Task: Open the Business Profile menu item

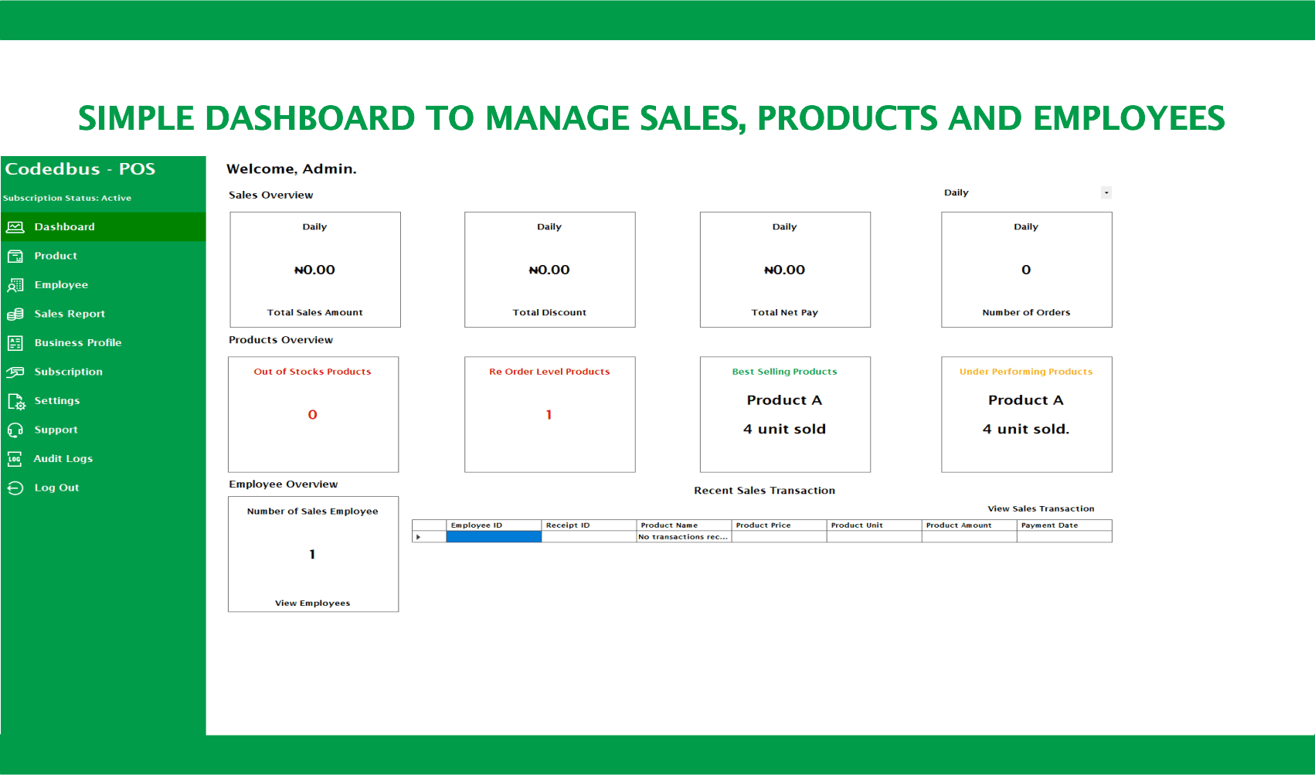Action: (77, 343)
